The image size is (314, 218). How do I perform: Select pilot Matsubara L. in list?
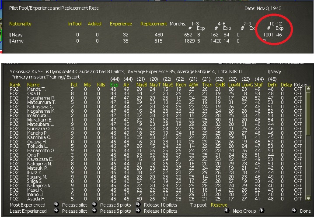tap(41, 125)
